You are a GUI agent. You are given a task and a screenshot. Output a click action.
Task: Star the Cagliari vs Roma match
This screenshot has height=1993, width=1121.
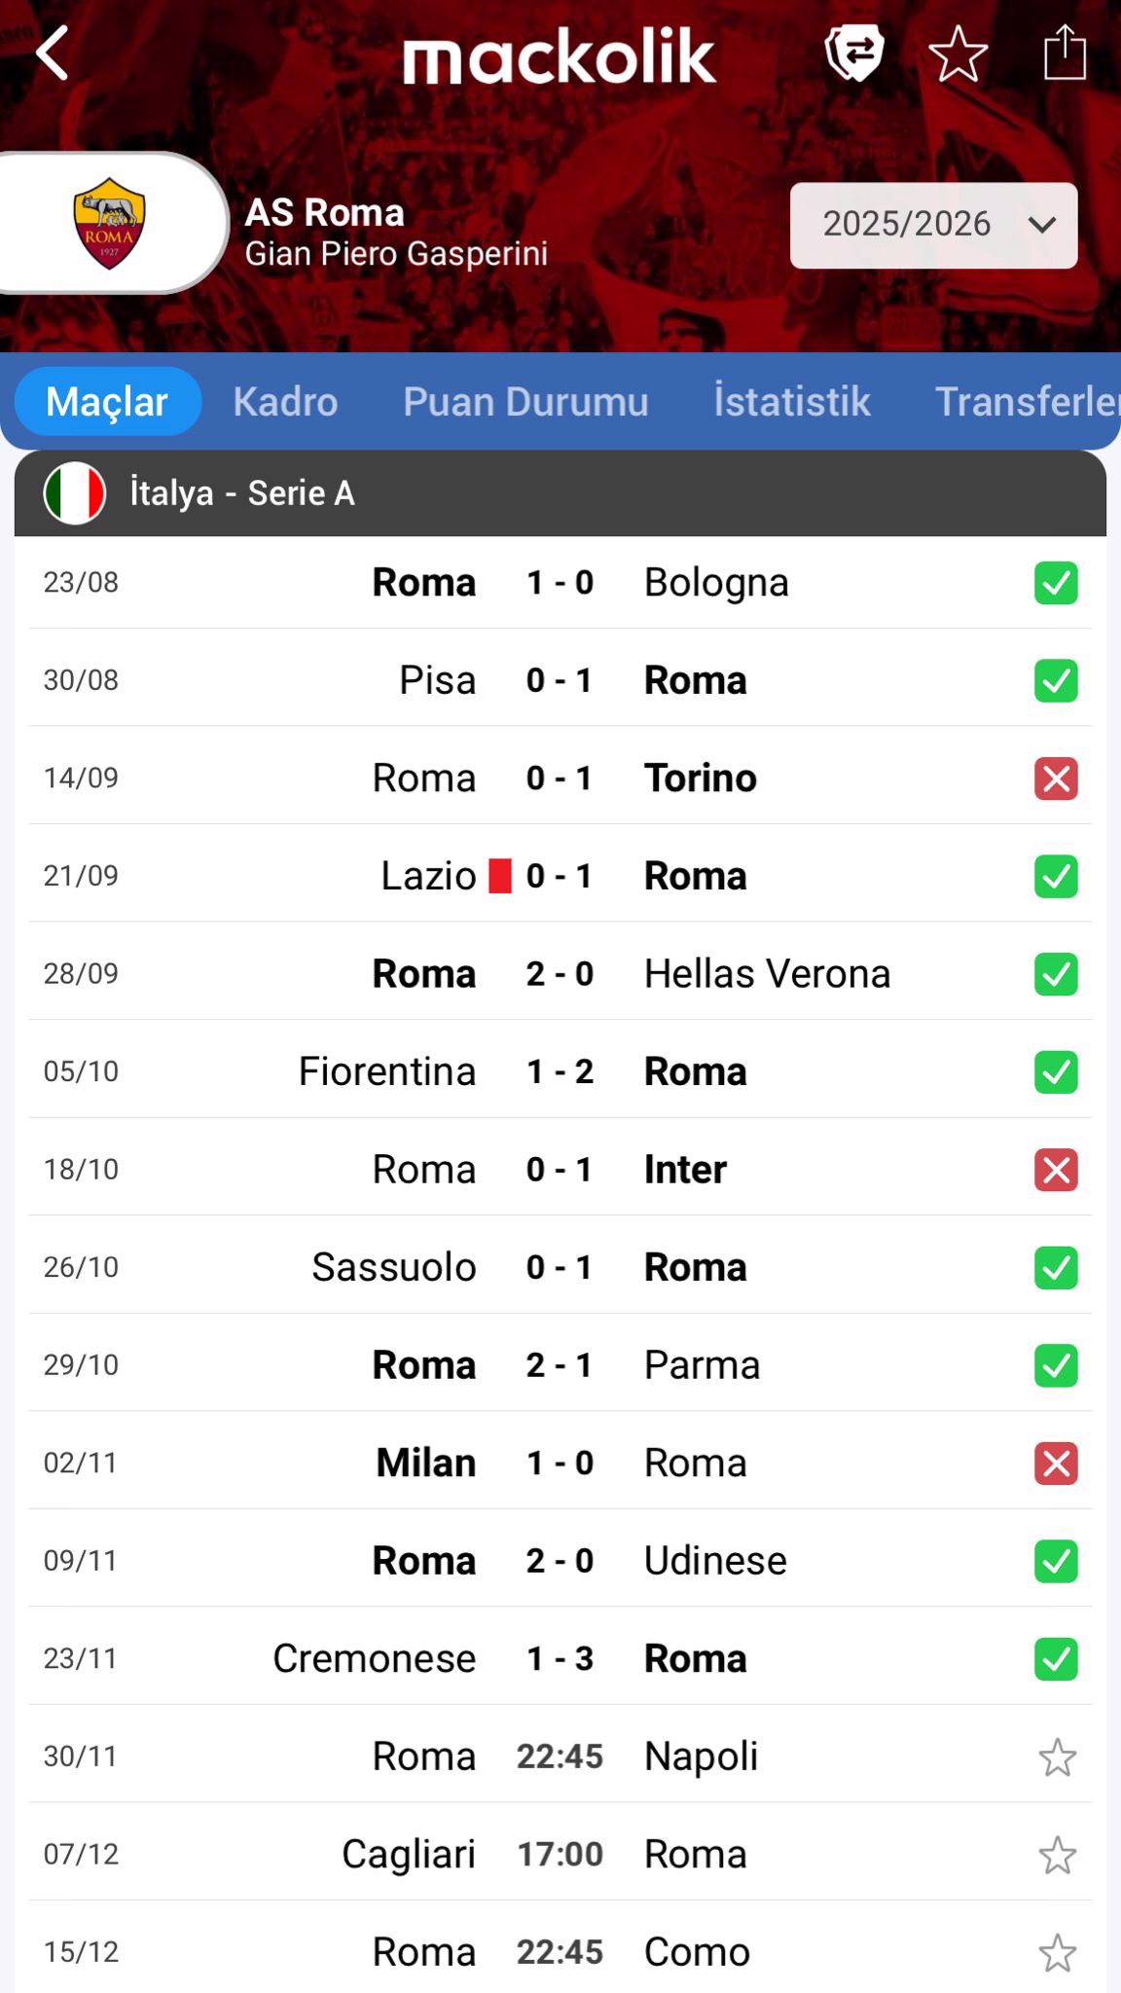pyautogui.click(x=1057, y=1855)
